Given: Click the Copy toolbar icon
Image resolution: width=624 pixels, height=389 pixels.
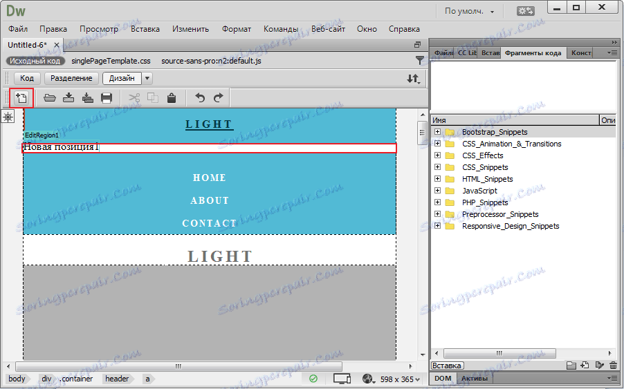Looking at the screenshot, I should coord(153,97).
